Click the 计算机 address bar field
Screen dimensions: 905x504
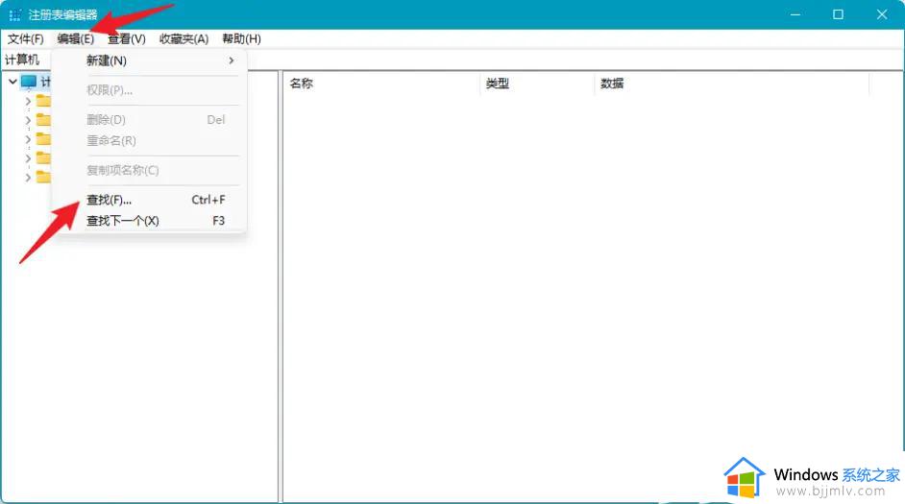click(x=452, y=60)
